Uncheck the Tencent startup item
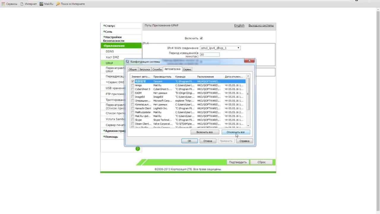The height and width of the screenshot is (214, 380). click(133, 81)
